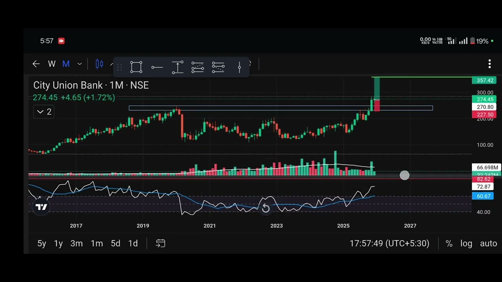Open the go-to-date calendar icon

pyautogui.click(x=160, y=244)
